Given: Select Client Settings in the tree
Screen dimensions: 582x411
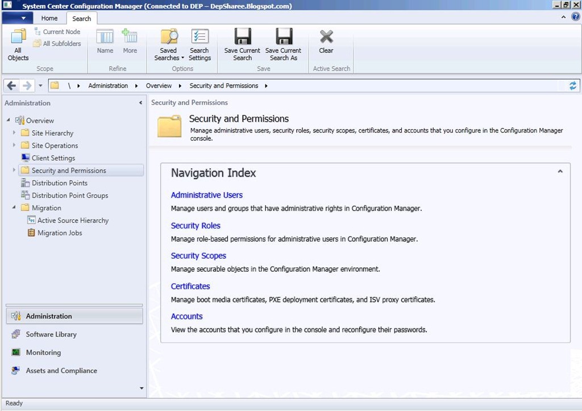Looking at the screenshot, I should coord(48,158).
